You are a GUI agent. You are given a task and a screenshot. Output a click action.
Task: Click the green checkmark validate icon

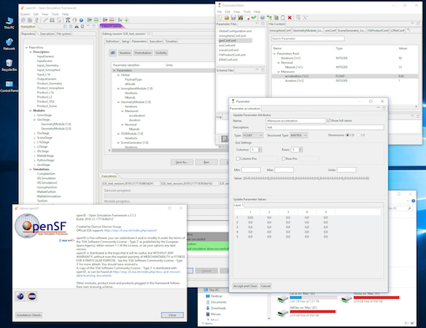(x=254, y=18)
